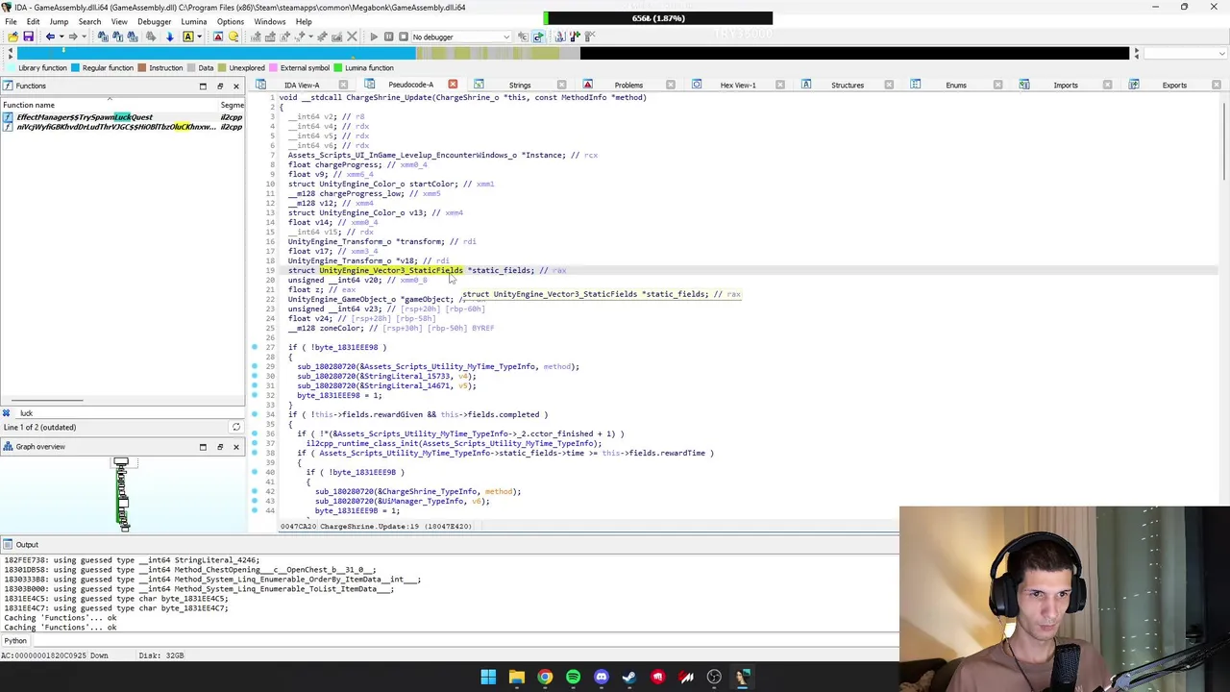Close the Functions panel
This screenshot has height=692, width=1230.
pyautogui.click(x=235, y=86)
